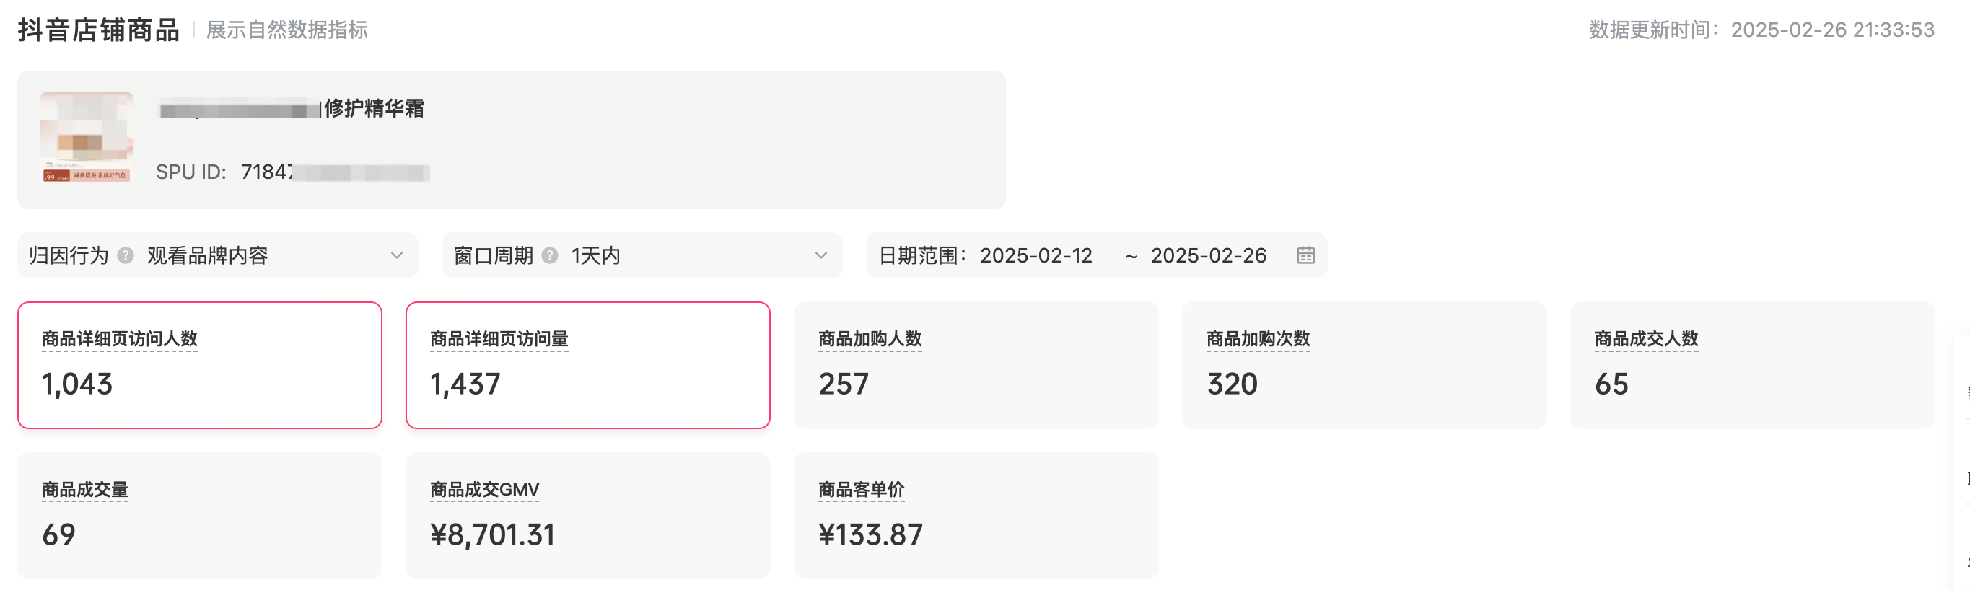Click help icon next to 窗口周期
Viewport: 1970px width, 590px height.
click(x=550, y=255)
